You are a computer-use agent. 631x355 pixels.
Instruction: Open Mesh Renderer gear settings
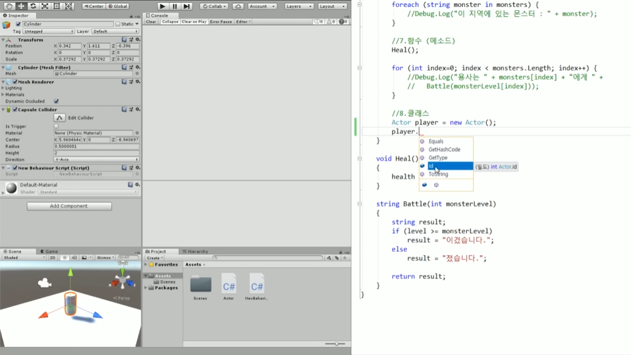click(138, 82)
